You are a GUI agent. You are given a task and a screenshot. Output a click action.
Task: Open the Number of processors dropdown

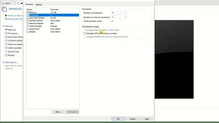[x=119, y=13]
